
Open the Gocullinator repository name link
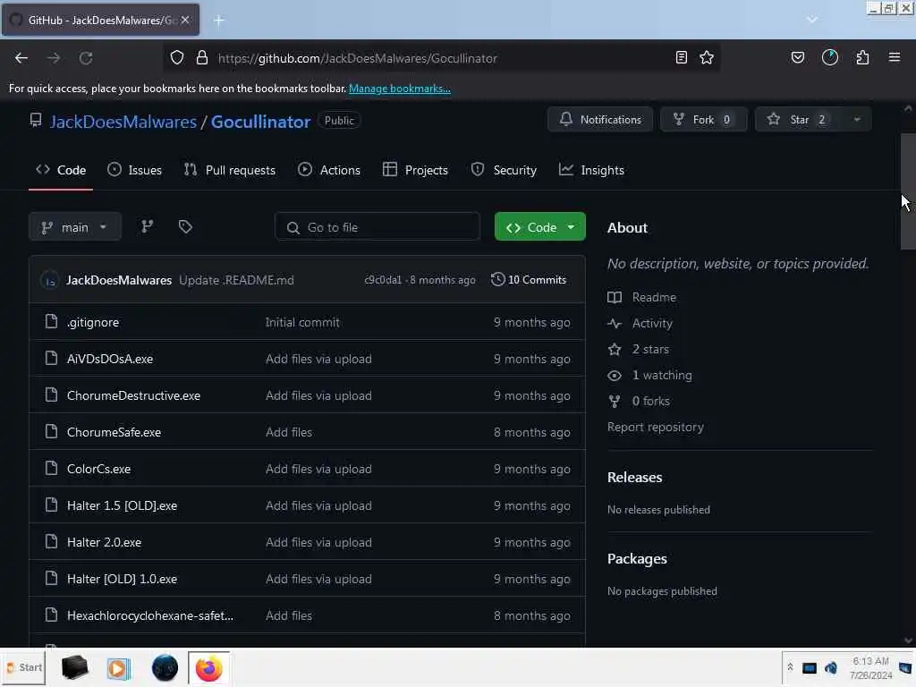click(x=260, y=122)
